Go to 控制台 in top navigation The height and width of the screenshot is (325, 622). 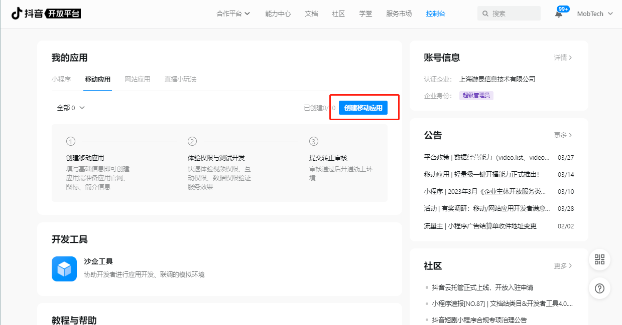click(x=435, y=14)
